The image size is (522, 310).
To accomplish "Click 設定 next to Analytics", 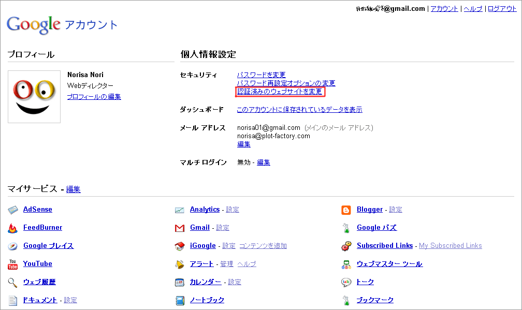I will pyautogui.click(x=233, y=210).
